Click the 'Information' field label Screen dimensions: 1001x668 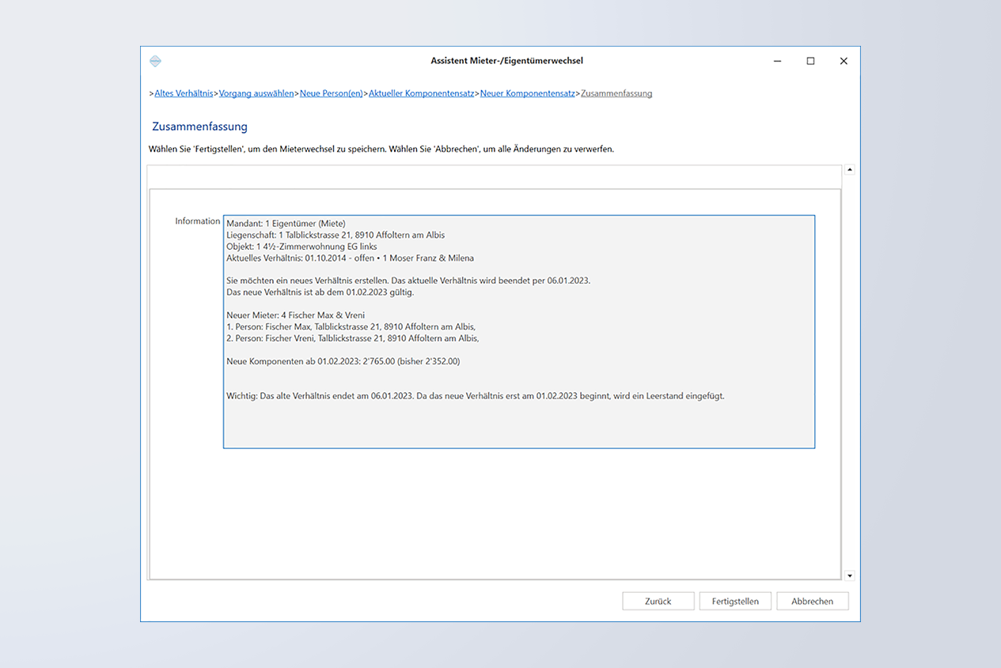197,221
